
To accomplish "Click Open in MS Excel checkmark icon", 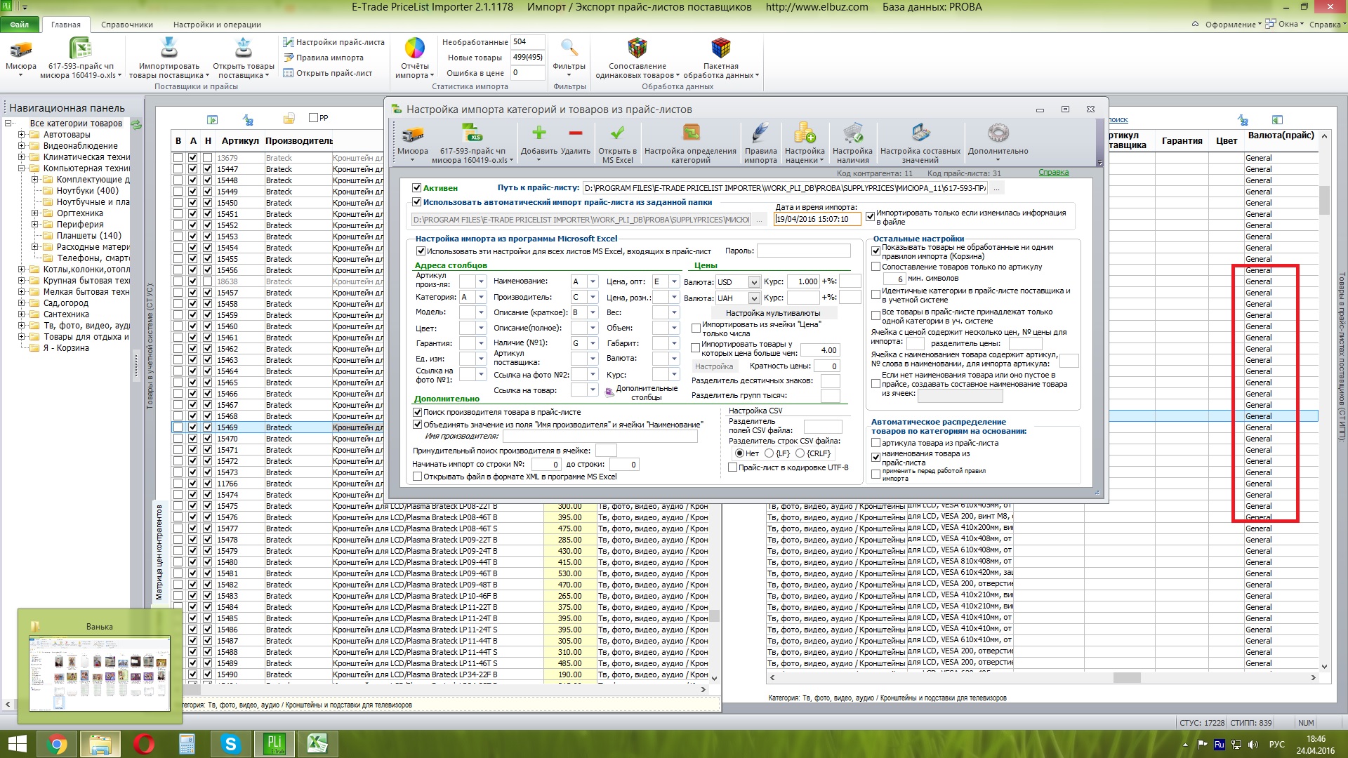I will [617, 133].
